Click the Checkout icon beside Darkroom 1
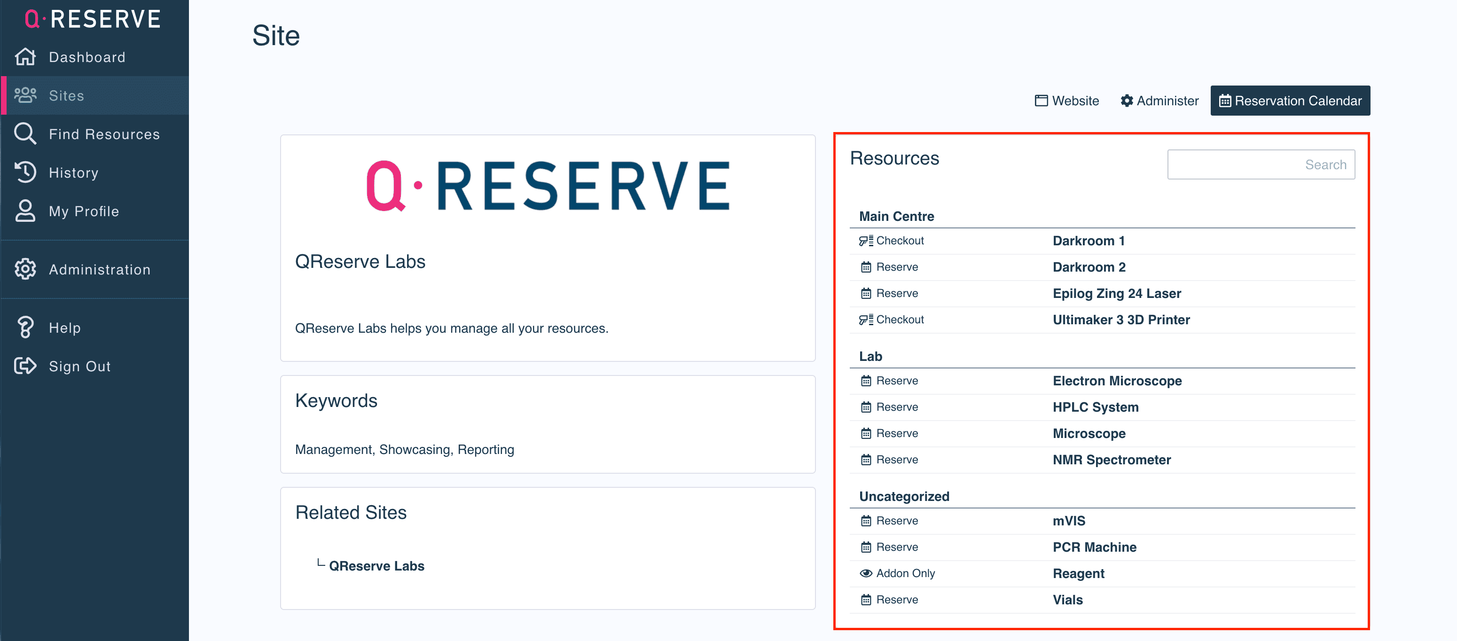This screenshot has height=641, width=1457. (867, 240)
